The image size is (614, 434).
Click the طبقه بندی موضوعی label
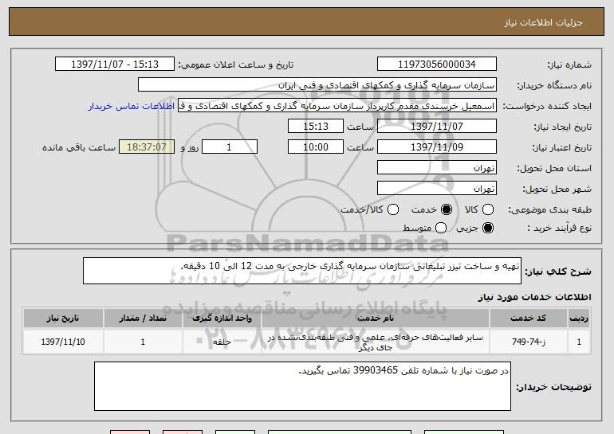pyautogui.click(x=549, y=210)
